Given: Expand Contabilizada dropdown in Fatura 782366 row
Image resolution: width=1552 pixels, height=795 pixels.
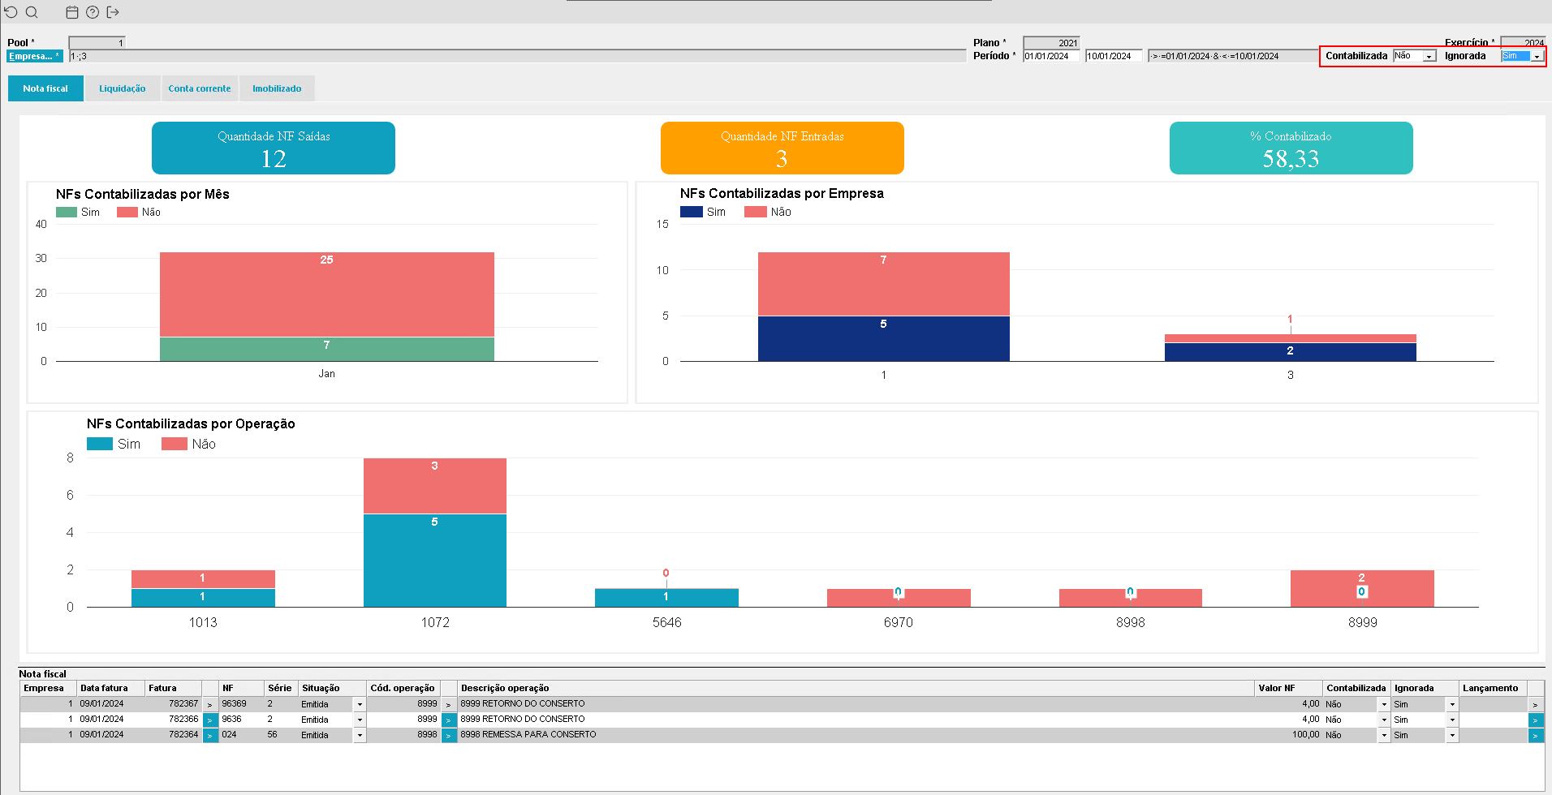Looking at the screenshot, I should point(1384,720).
